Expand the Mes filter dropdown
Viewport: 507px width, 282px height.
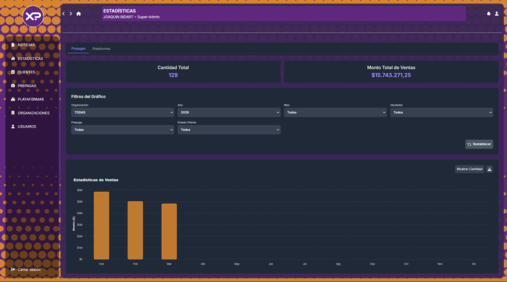point(335,113)
